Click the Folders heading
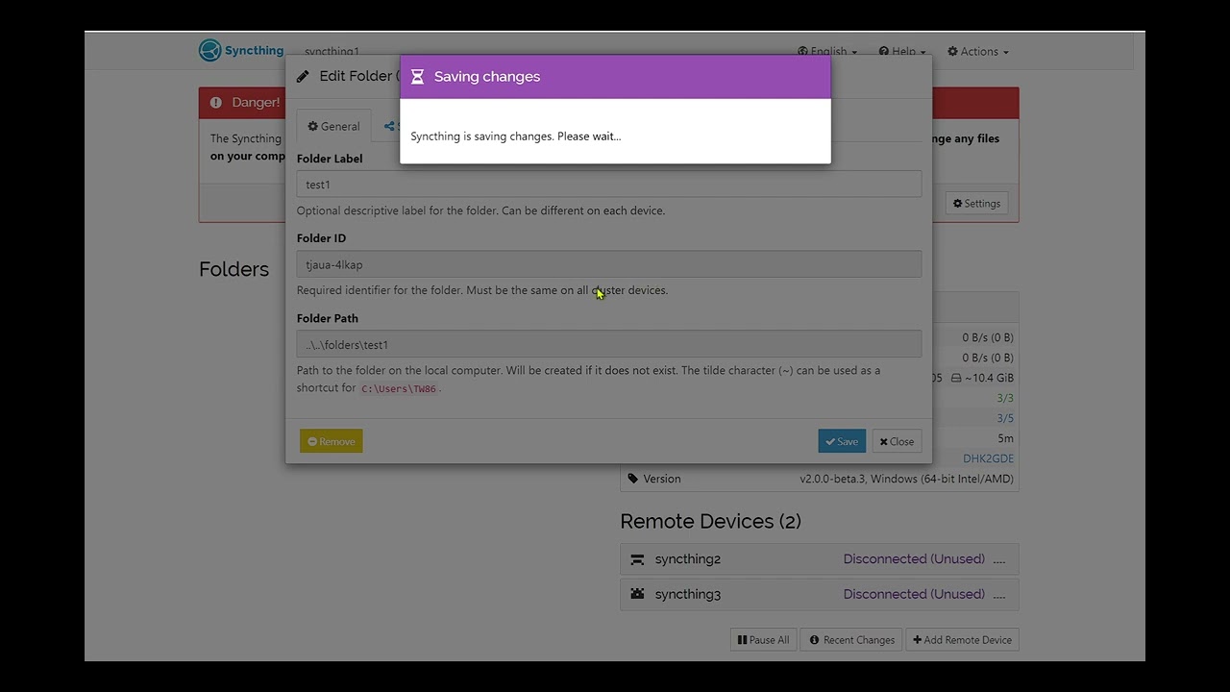Image resolution: width=1230 pixels, height=692 pixels. (x=234, y=269)
